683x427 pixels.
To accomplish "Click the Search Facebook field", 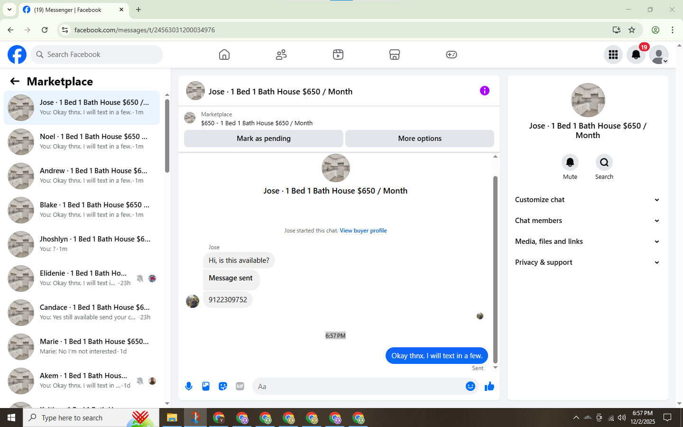I will (x=97, y=55).
